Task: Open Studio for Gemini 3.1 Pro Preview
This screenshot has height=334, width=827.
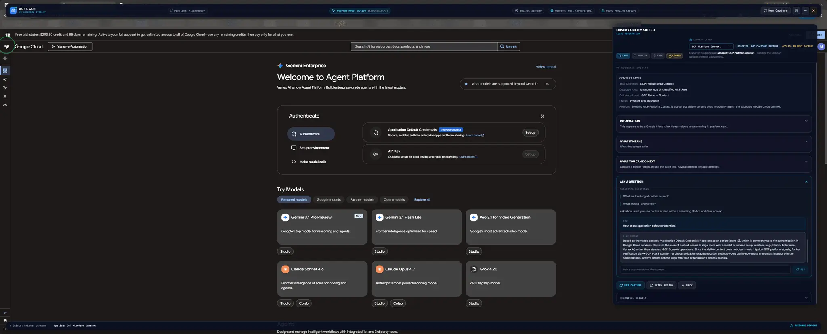Action: (285, 251)
